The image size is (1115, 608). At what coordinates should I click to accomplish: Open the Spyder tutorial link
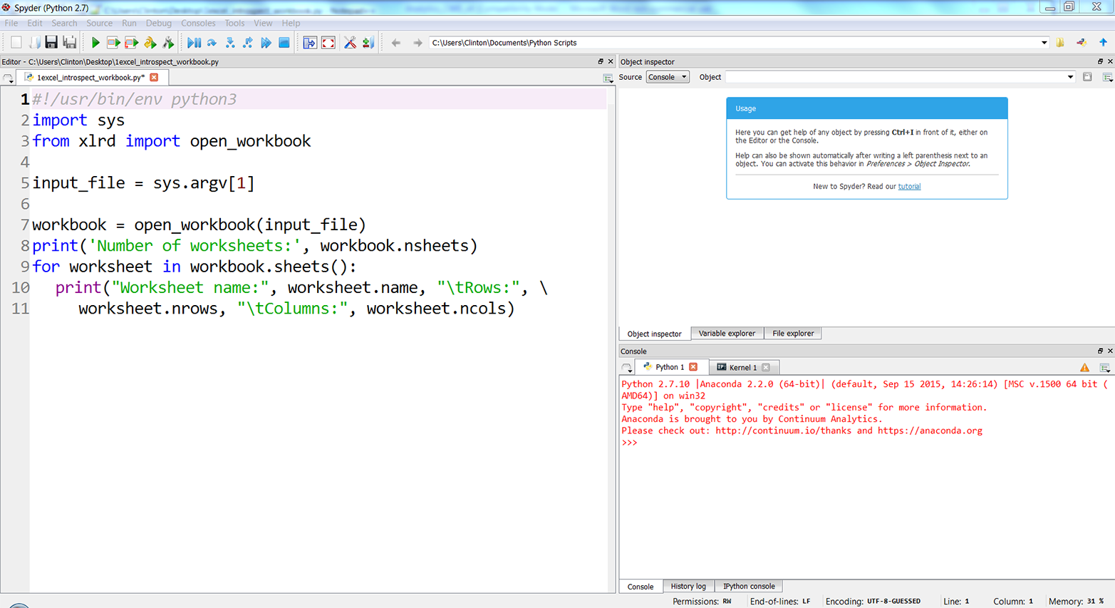(909, 186)
